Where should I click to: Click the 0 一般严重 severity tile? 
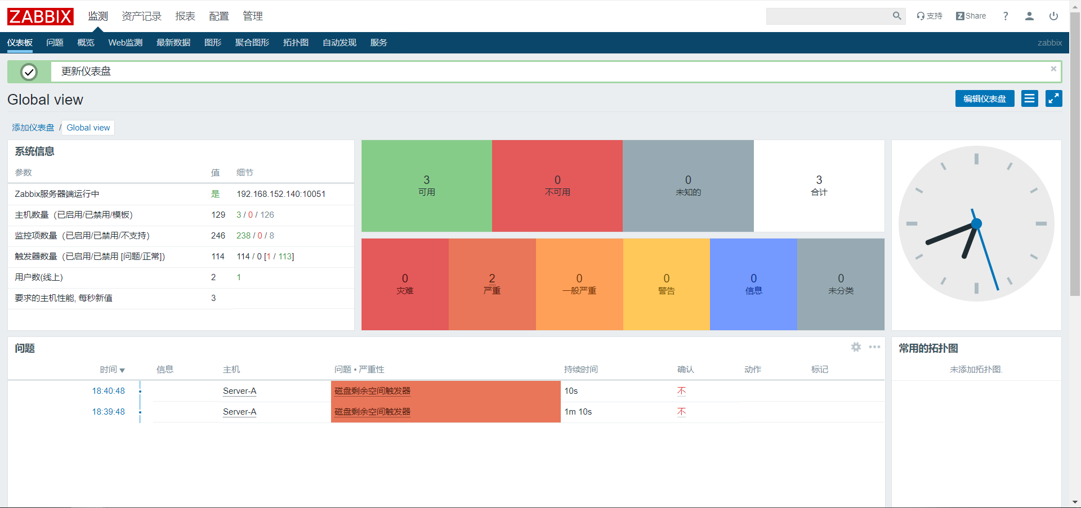point(579,284)
